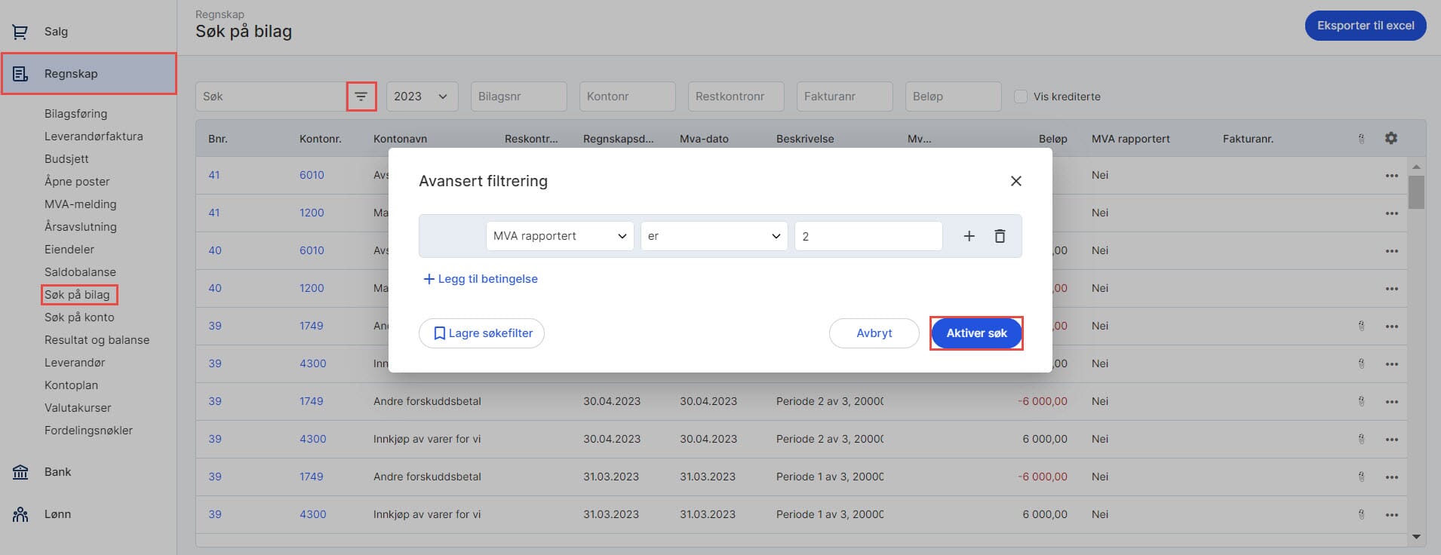
Task: Delete the MVA rapportert filter condition
Action: pyautogui.click(x=1000, y=236)
